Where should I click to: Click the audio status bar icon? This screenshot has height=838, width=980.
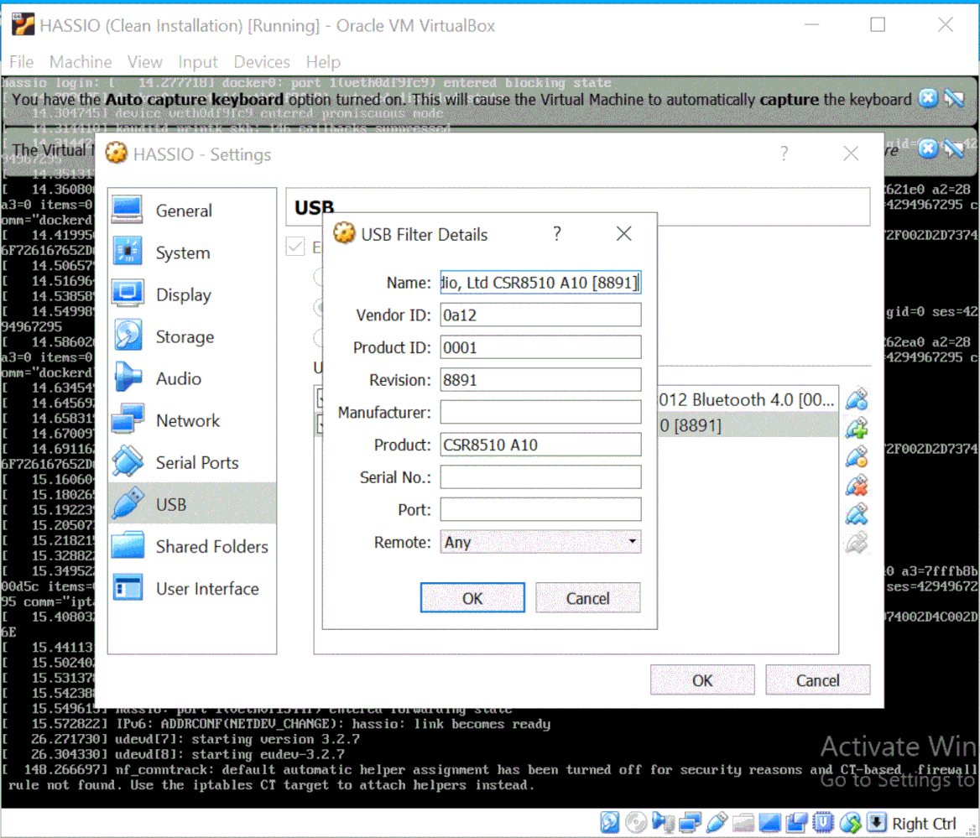(665, 822)
